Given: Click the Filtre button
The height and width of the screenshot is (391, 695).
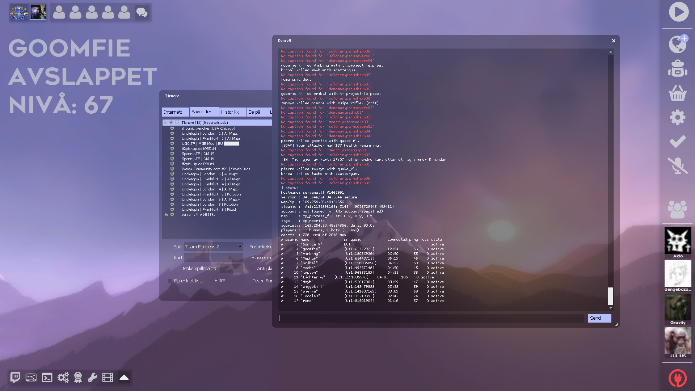Looking at the screenshot, I should tap(220, 281).
